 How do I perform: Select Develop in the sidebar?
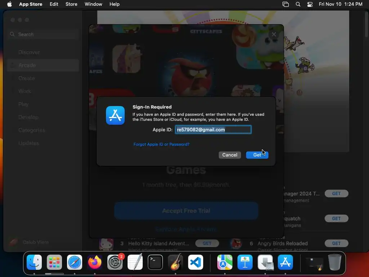43,117
